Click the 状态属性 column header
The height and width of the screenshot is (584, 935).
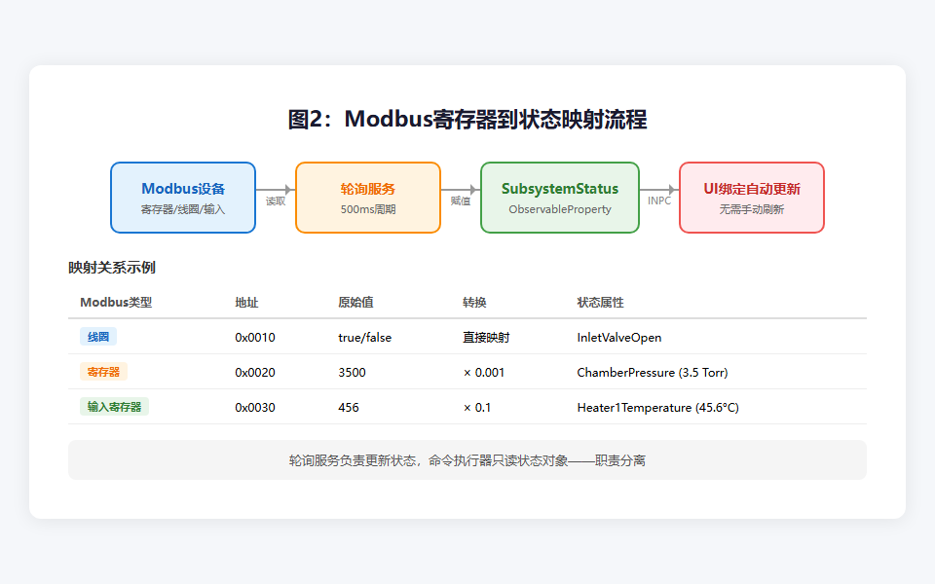coord(600,302)
